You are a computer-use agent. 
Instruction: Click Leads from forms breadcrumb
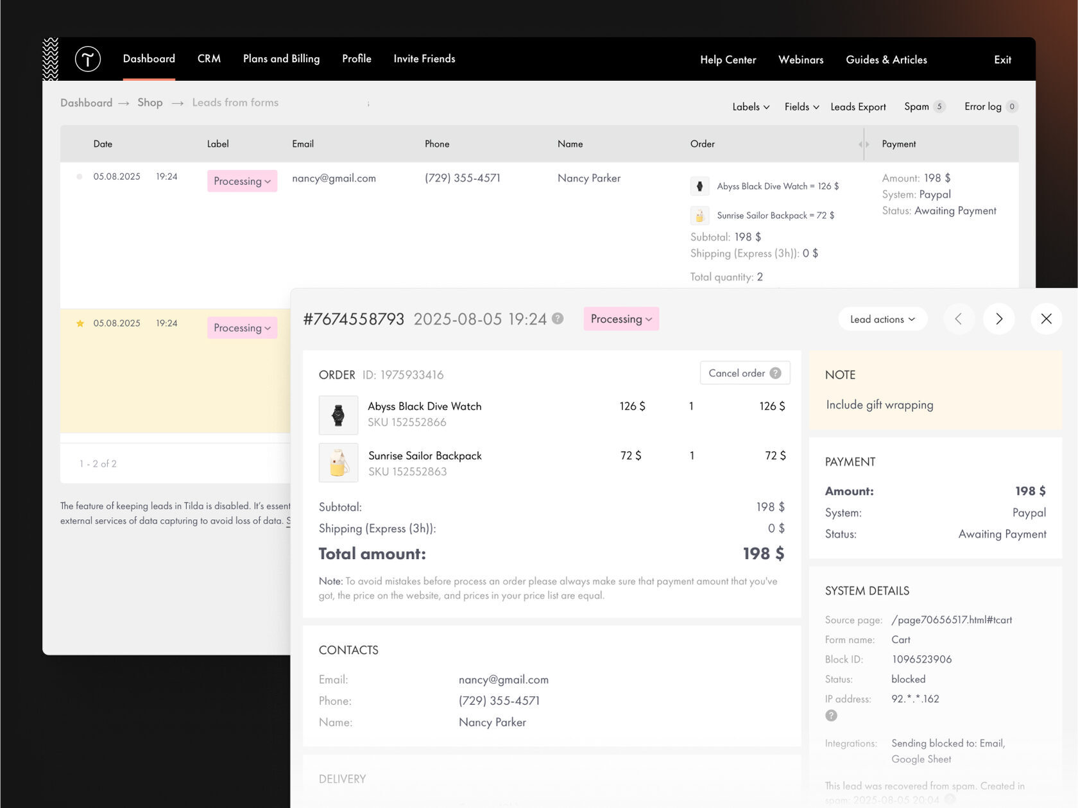click(x=235, y=103)
